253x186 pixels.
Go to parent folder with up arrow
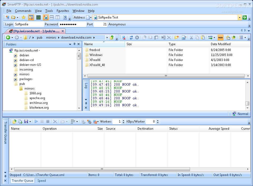(x=112, y=38)
